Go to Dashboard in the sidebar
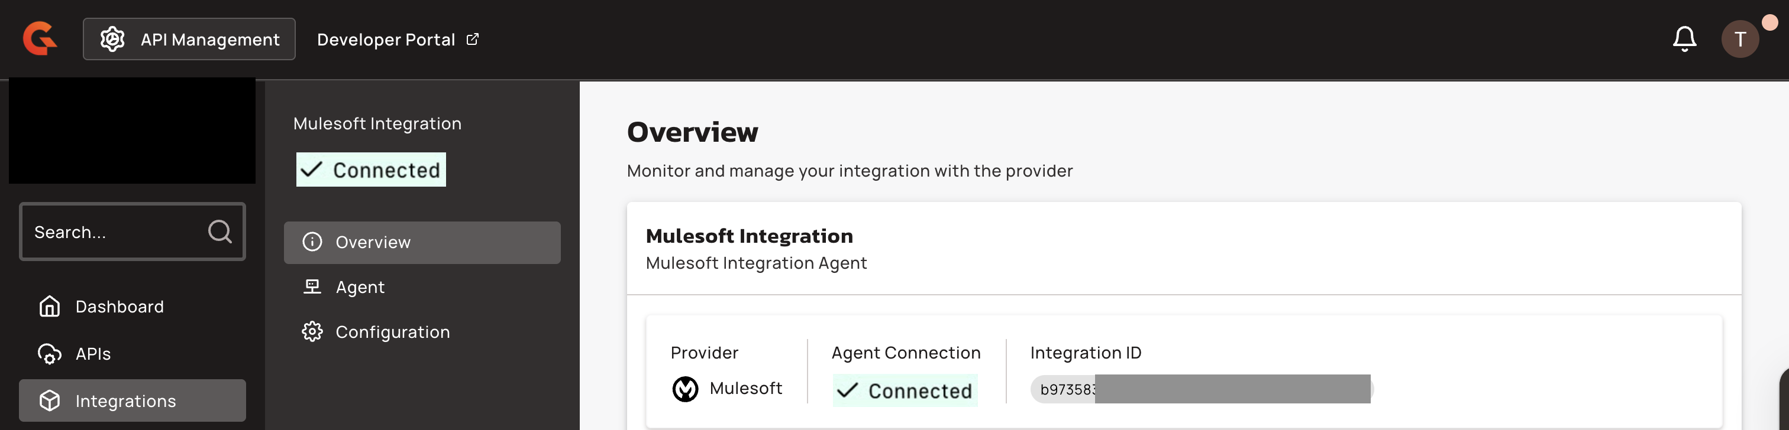Viewport: 1789px width, 430px height. click(x=120, y=307)
